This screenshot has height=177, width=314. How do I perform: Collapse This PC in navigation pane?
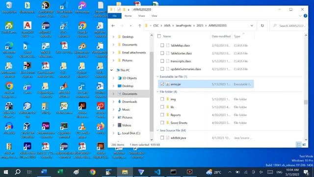(x=111, y=70)
